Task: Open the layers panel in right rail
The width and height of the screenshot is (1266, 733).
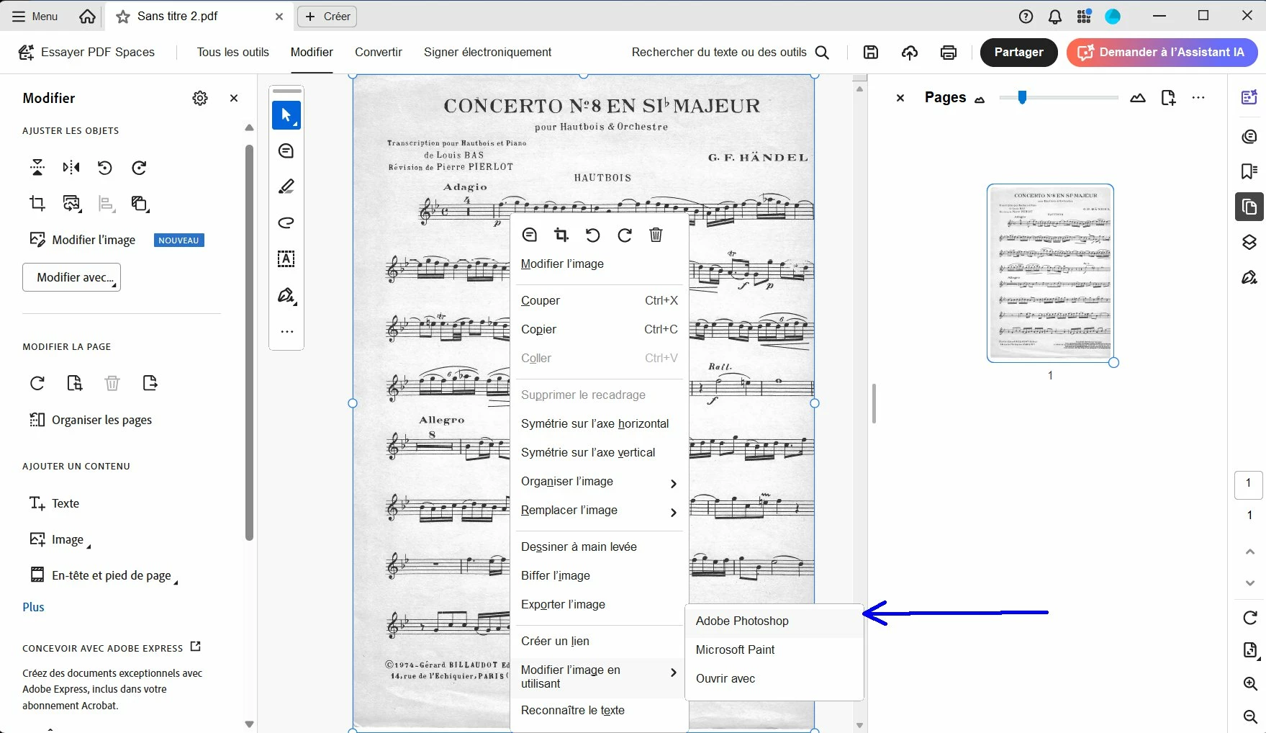Action: click(x=1249, y=242)
